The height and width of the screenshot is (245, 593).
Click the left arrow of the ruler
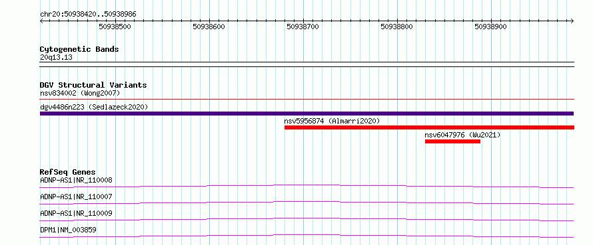41,21
